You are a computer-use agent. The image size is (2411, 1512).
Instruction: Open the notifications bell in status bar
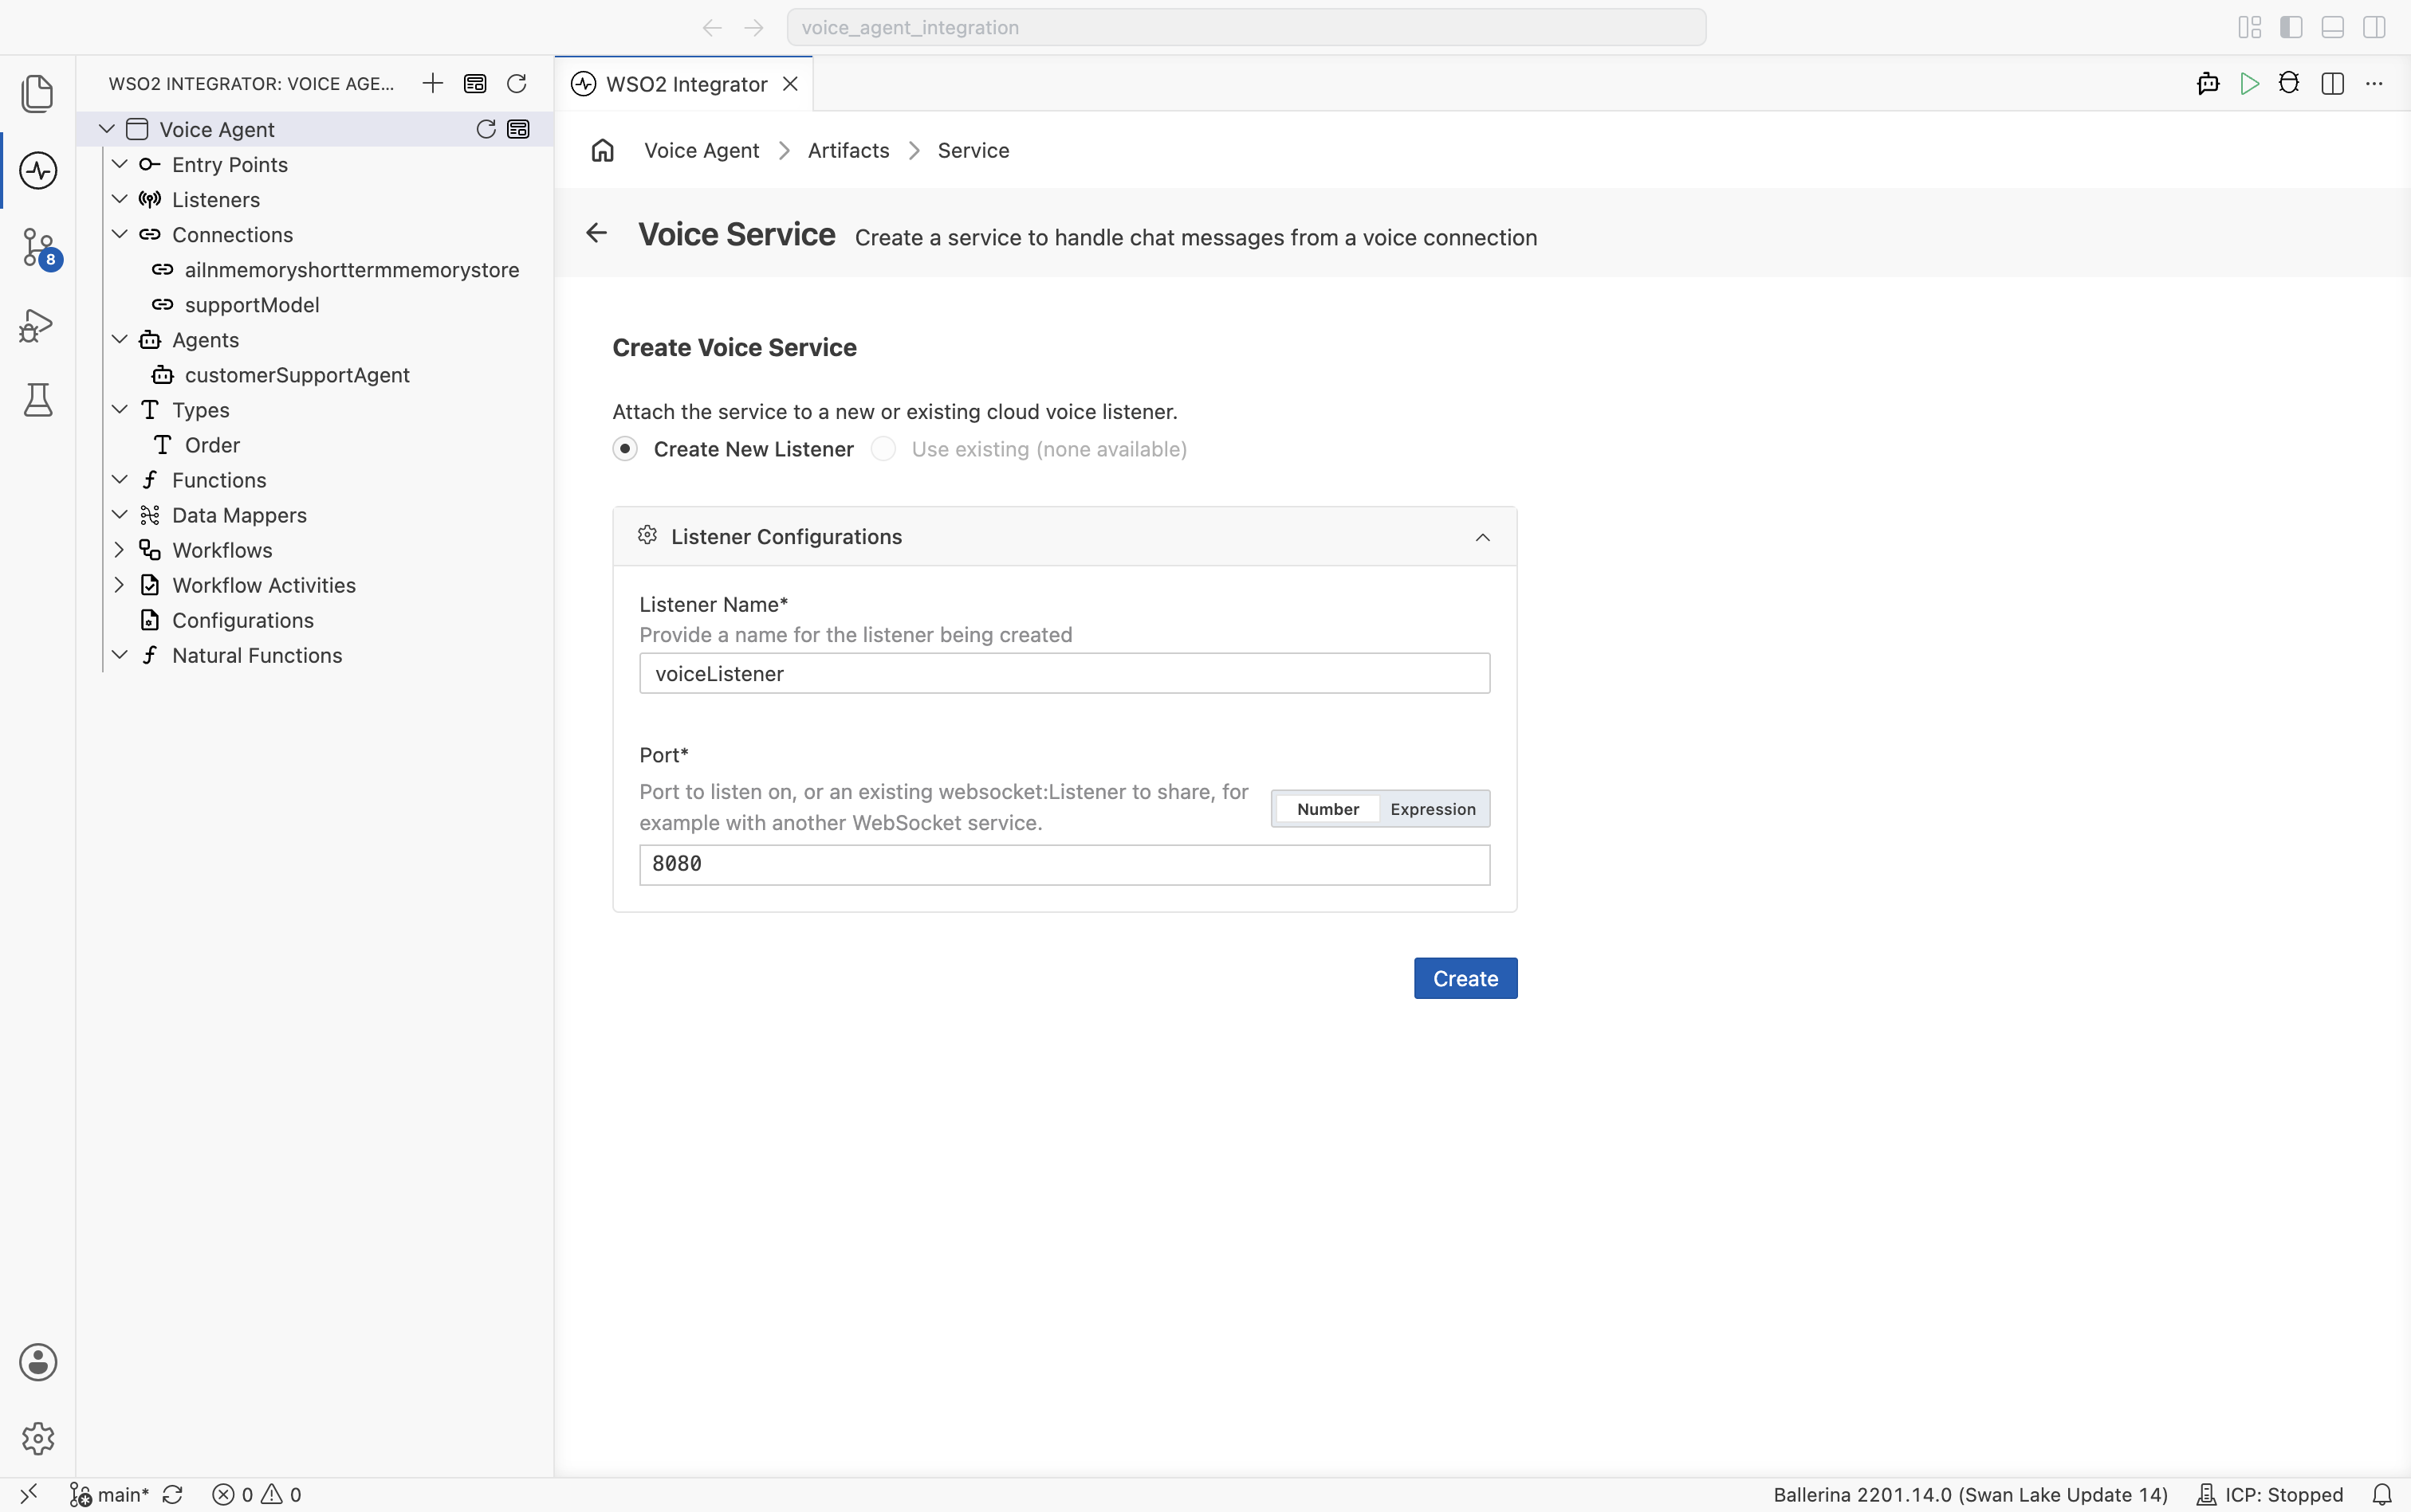(2383, 1494)
